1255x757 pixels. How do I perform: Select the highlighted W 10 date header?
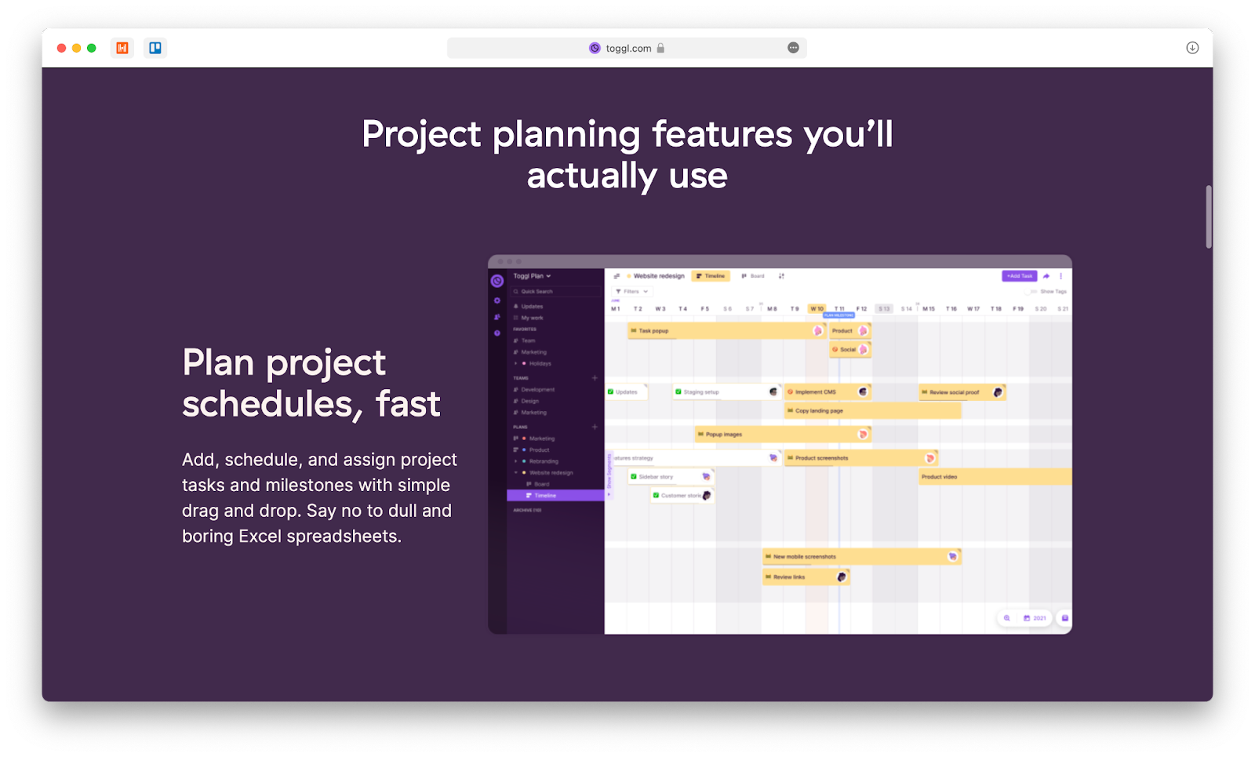click(x=817, y=309)
